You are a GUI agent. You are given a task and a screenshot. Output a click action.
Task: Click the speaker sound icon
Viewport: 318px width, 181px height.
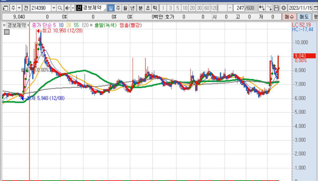pyautogui.click(x=67, y=8)
